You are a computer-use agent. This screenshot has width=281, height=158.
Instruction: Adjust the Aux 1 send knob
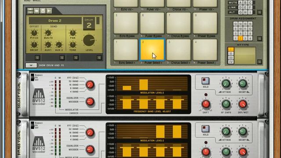coord(48,45)
